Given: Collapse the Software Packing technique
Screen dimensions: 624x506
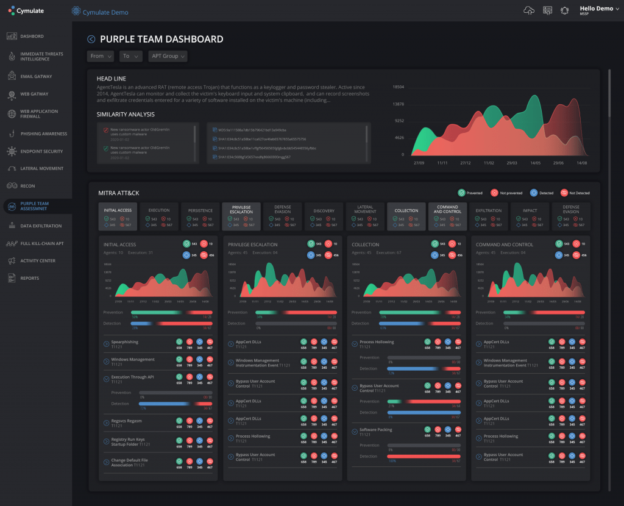Looking at the screenshot, I should pos(355,432).
